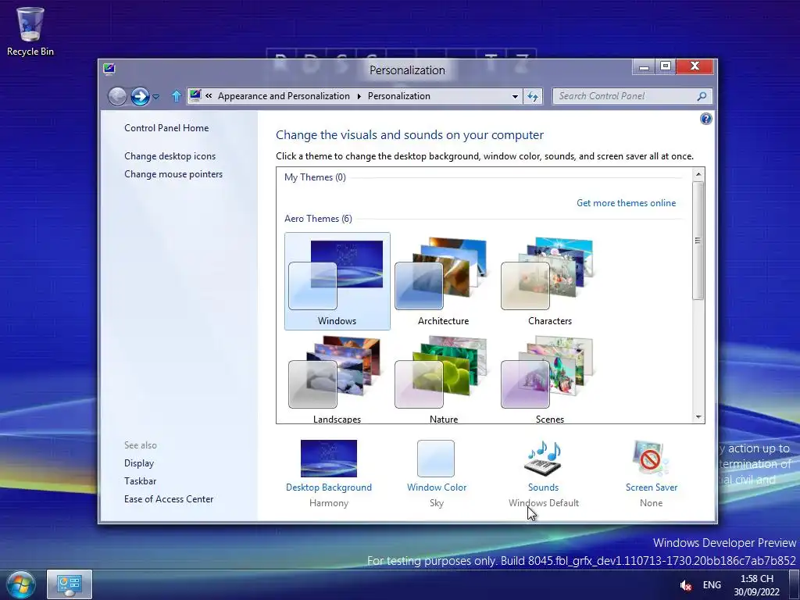
Task: Open the Start menu orb
Action: (20, 584)
